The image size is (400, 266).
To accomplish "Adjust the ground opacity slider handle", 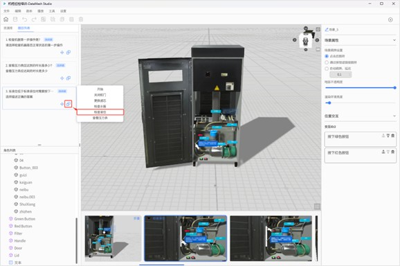I will (394, 87).
